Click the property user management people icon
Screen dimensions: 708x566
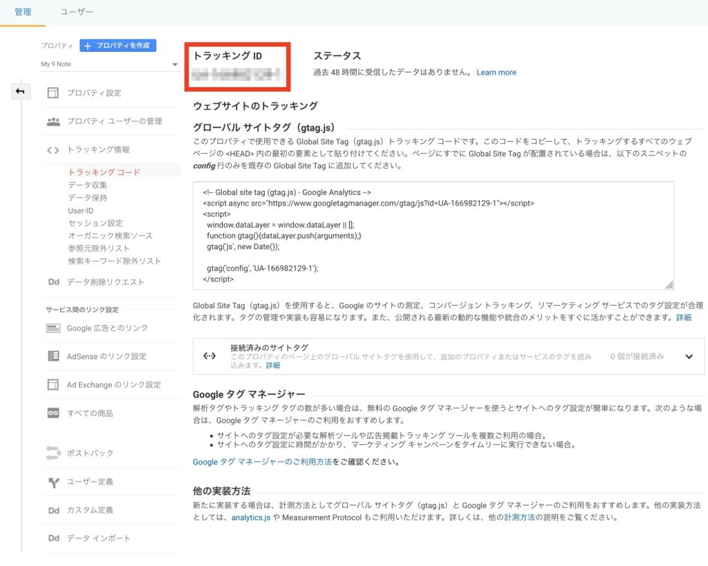click(x=53, y=122)
